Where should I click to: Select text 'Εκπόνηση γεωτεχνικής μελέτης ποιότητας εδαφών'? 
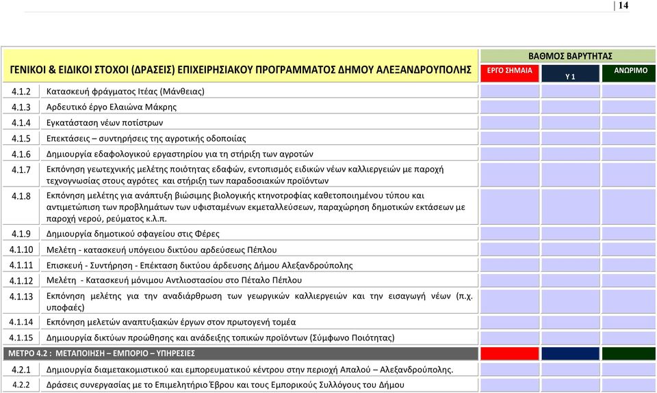[x=146, y=170]
